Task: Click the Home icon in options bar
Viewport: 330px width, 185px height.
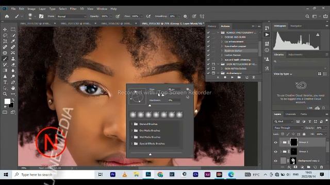Action: point(7,16)
